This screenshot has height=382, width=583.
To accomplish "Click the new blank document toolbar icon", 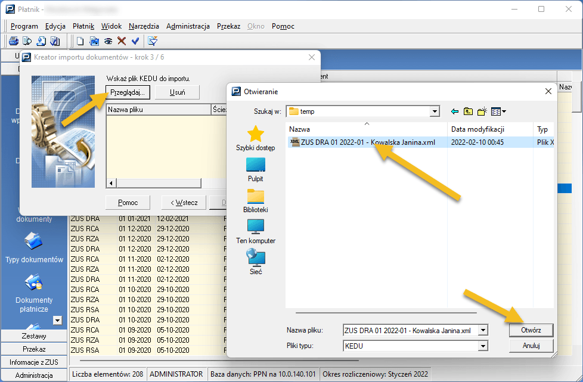I will 80,41.
